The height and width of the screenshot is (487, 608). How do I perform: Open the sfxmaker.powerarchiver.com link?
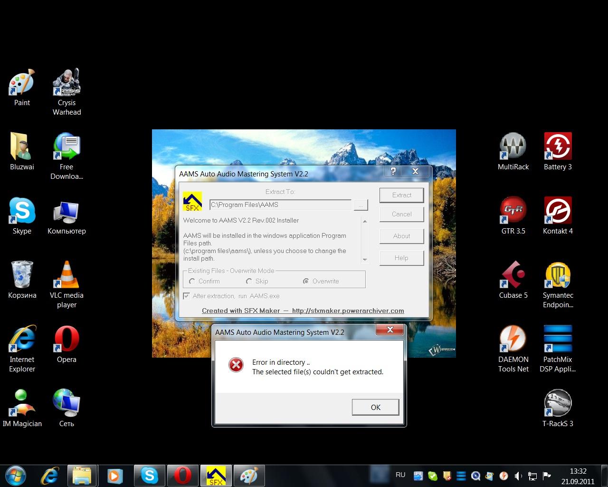click(x=348, y=311)
